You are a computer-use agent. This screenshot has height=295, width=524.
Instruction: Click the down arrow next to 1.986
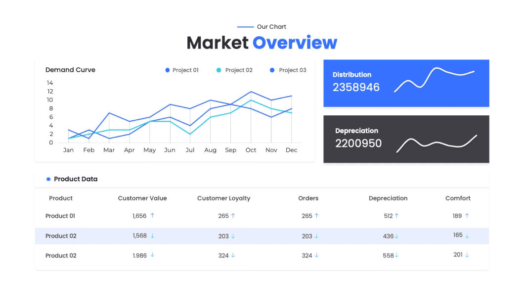[152, 255]
